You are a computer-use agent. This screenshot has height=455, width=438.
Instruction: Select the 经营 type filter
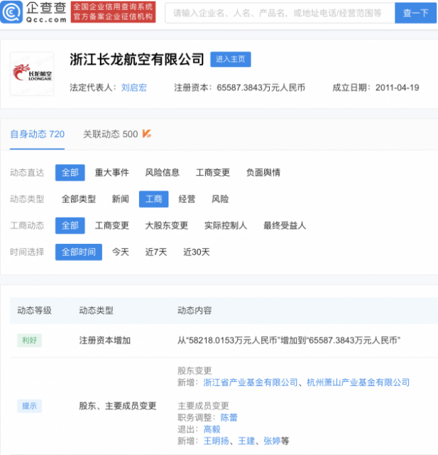click(187, 199)
